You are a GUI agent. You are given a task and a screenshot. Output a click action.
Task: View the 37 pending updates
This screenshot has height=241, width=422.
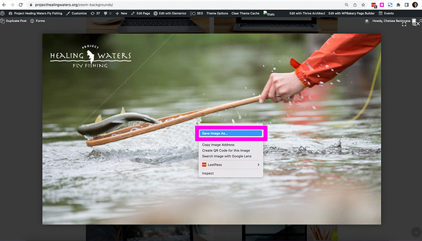95,13
